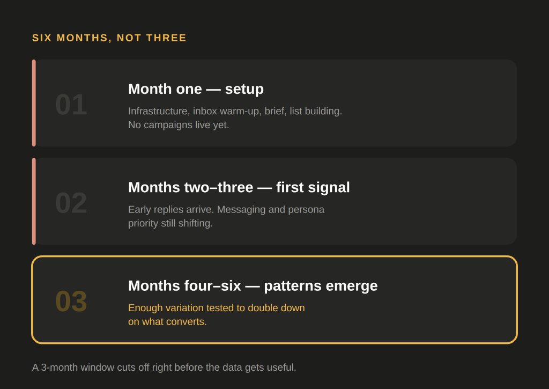549x389 pixels.
Task: Click the "No campaigns live yet." line
Action: tap(179, 125)
